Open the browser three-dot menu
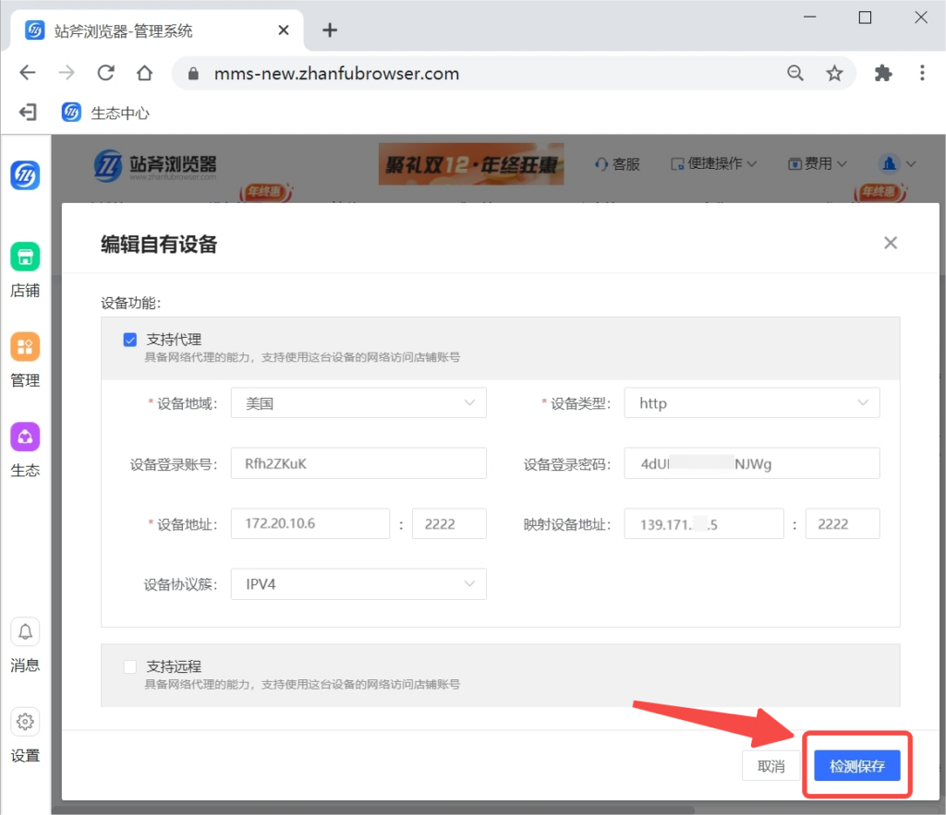This screenshot has height=815, width=946. pos(922,73)
